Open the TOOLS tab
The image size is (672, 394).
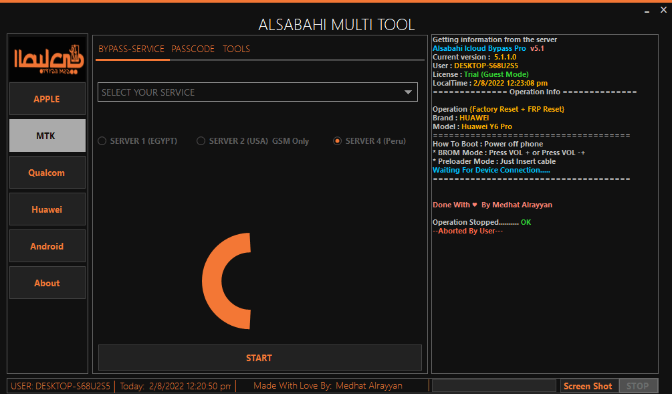(237, 49)
